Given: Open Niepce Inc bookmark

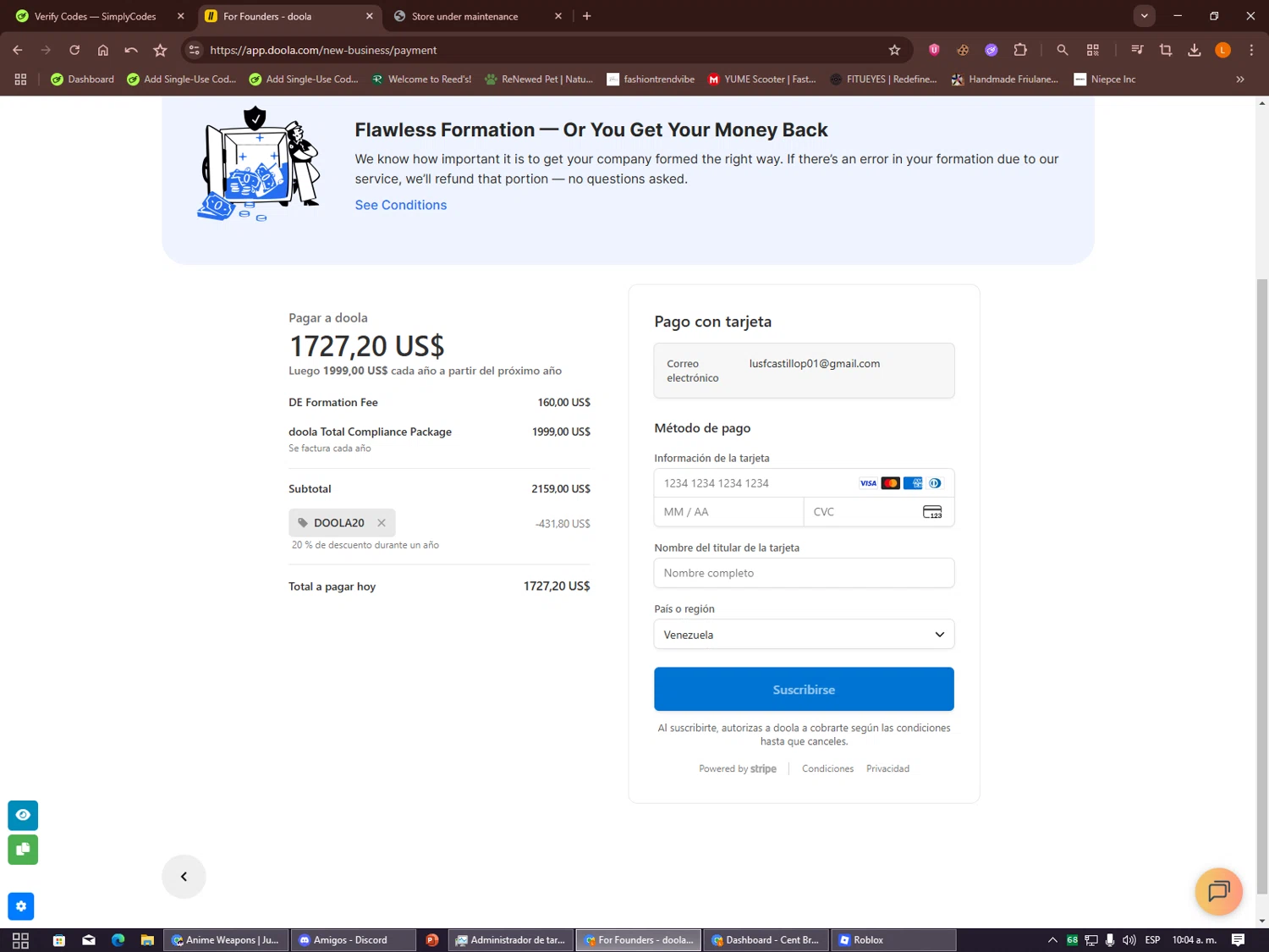Looking at the screenshot, I should (1105, 80).
